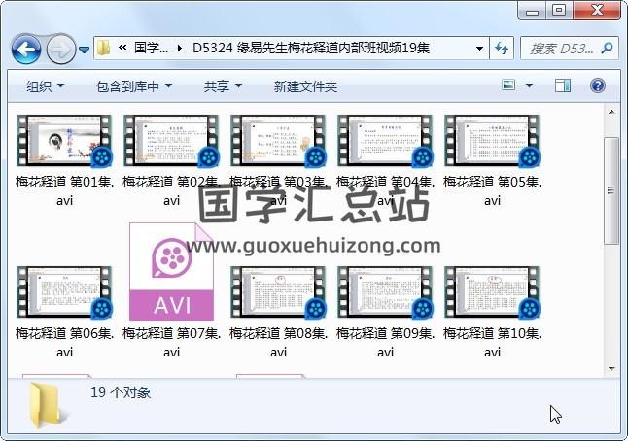628x441 pixels.
Task: Click the vertical scrollbar thumb
Action: click(x=611, y=190)
